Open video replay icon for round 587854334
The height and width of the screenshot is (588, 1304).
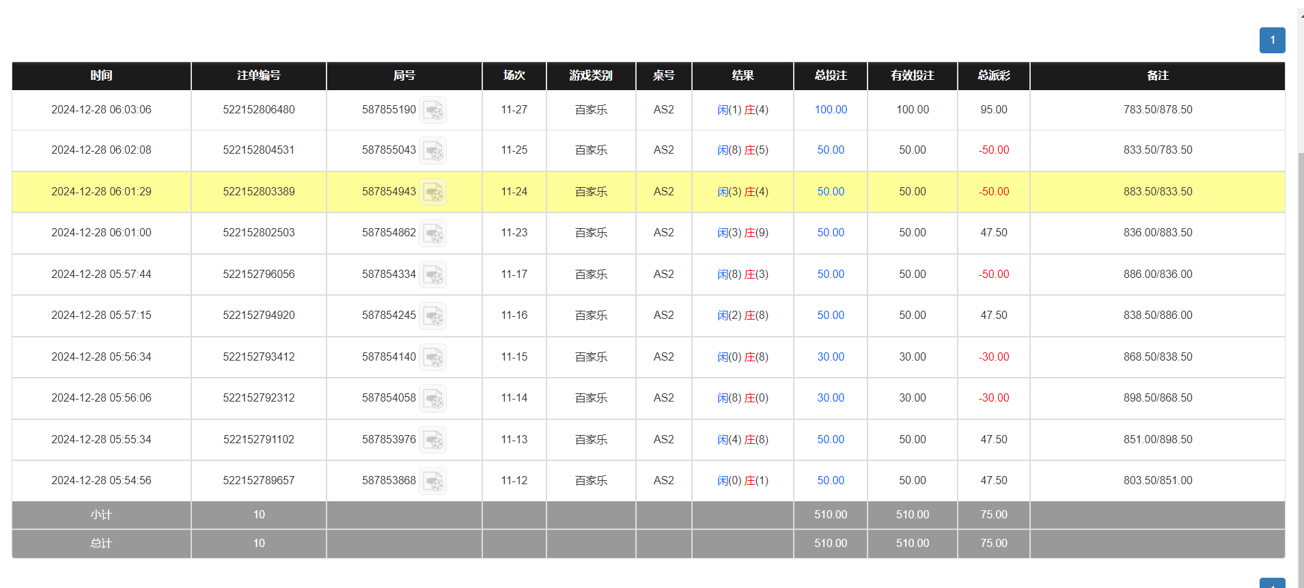click(433, 275)
